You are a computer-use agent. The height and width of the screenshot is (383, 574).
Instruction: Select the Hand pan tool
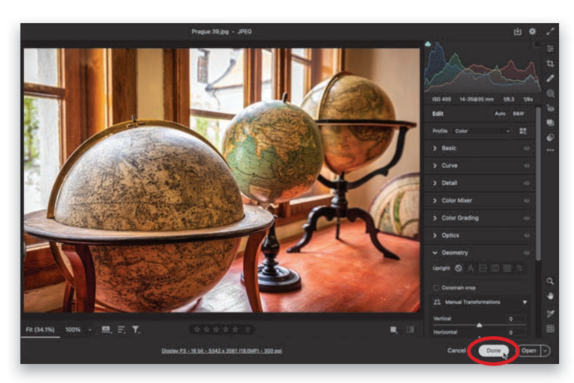tap(550, 296)
